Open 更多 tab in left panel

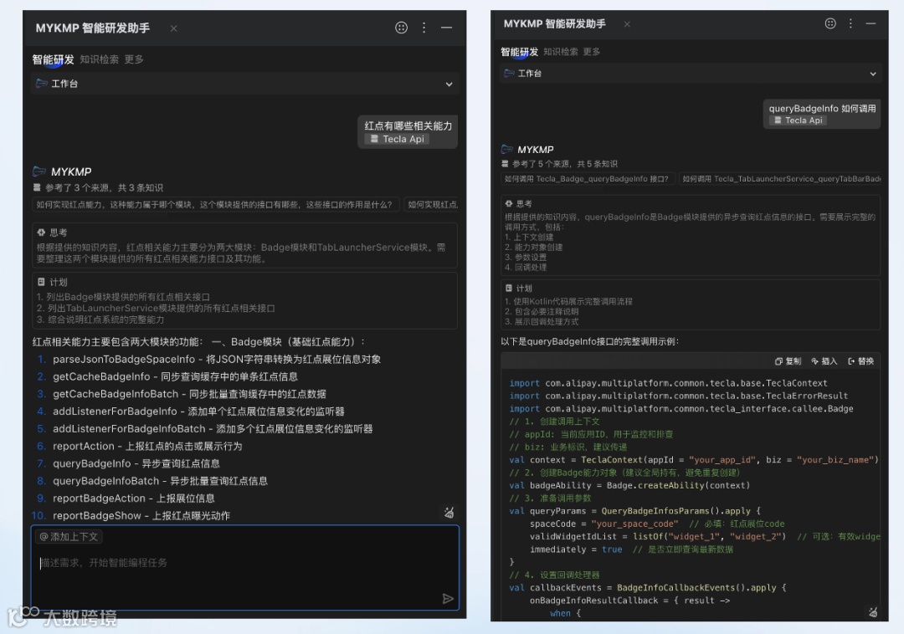pyautogui.click(x=134, y=59)
